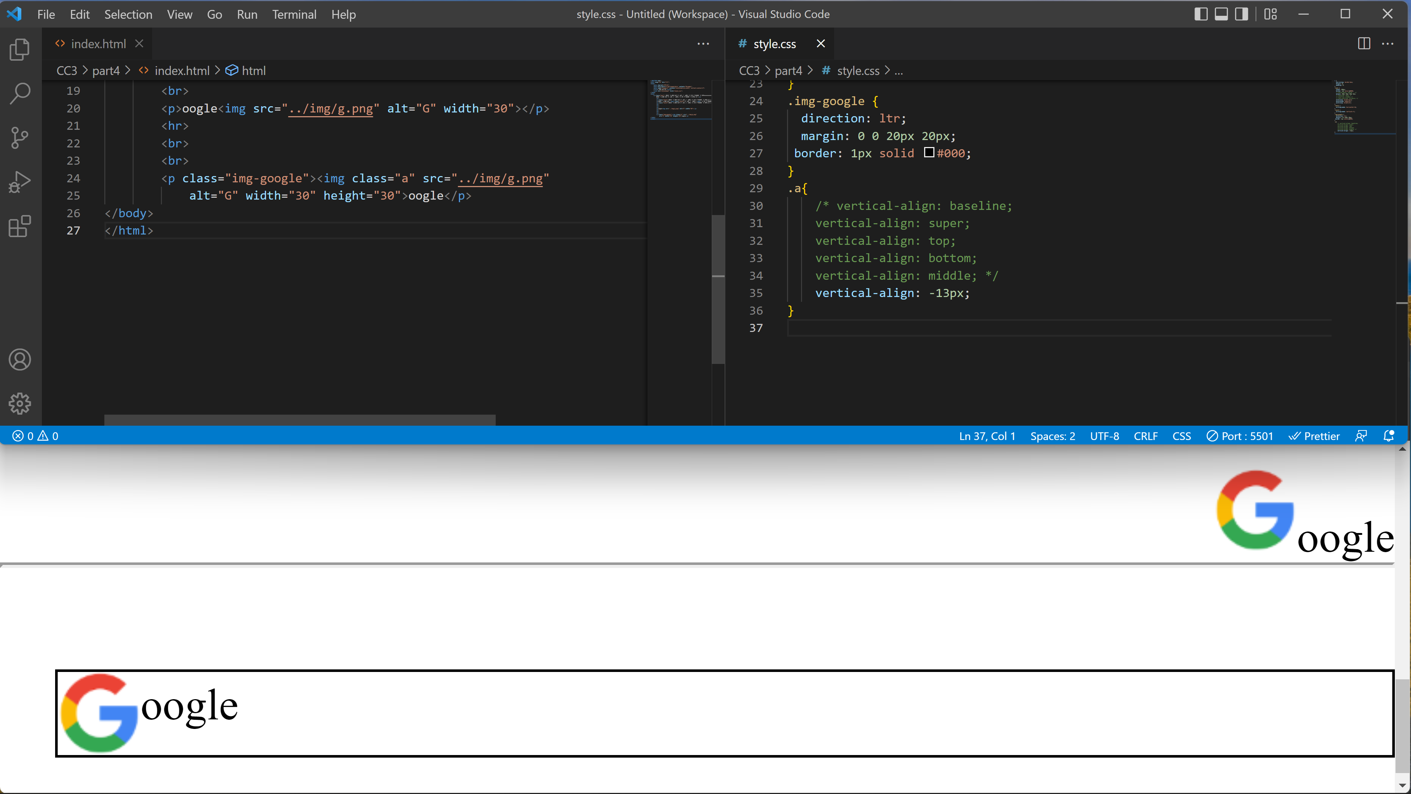The width and height of the screenshot is (1411, 794).
Task: Follow ../img/g.png link on line 24
Action: [500, 179]
